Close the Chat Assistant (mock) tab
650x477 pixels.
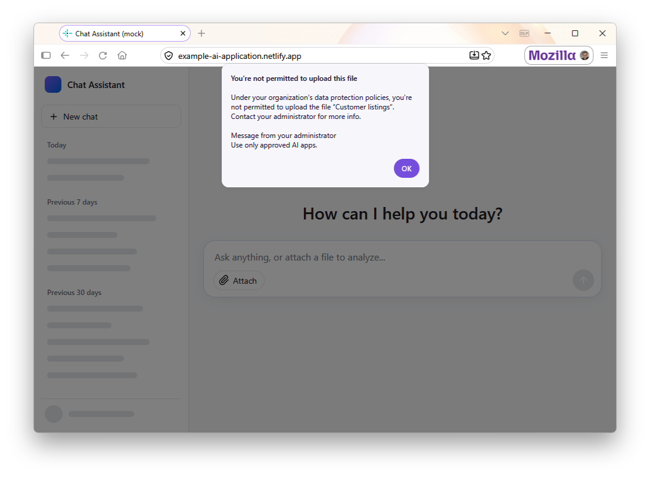pyautogui.click(x=183, y=33)
